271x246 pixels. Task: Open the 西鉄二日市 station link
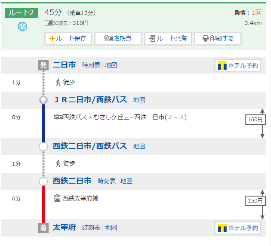pos(72,181)
